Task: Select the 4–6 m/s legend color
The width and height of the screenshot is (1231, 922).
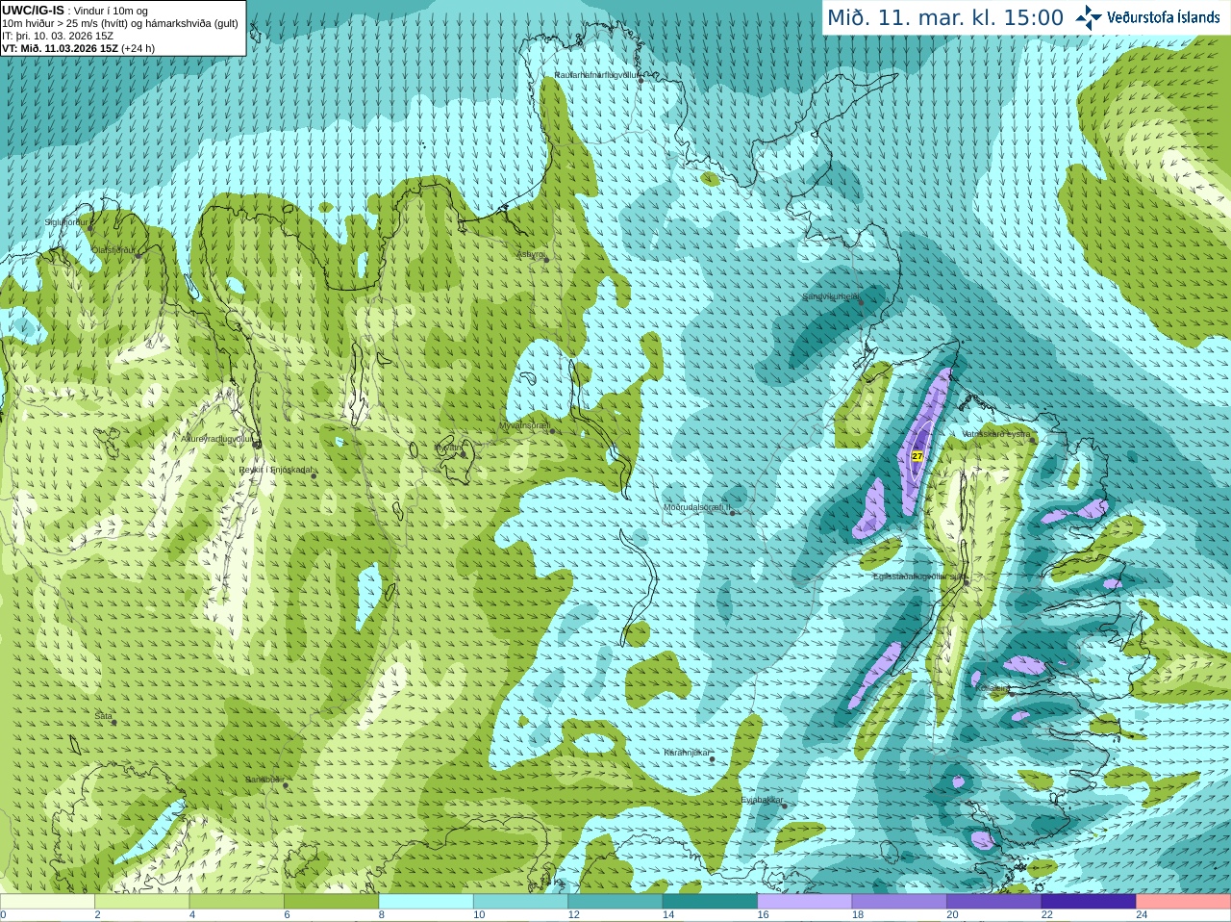Action: [x=237, y=902]
